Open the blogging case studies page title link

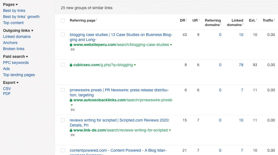(x=121, y=37)
